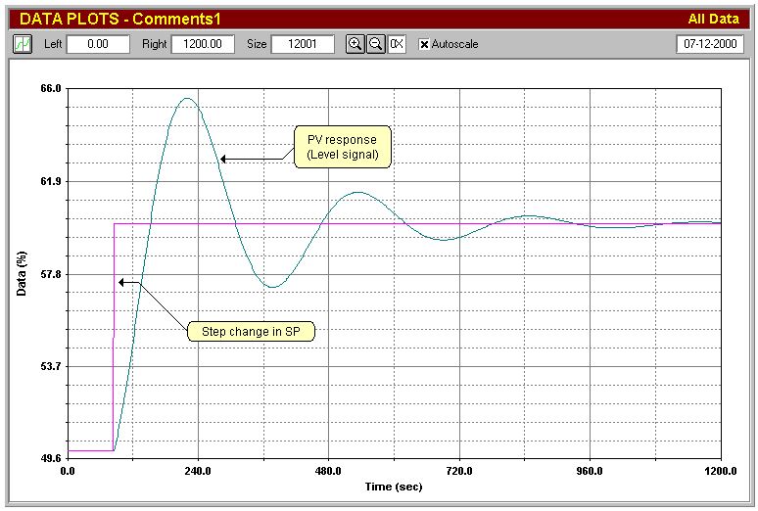Click the zoom in magnifier icon
The width and height of the screenshot is (758, 511).
(x=355, y=44)
